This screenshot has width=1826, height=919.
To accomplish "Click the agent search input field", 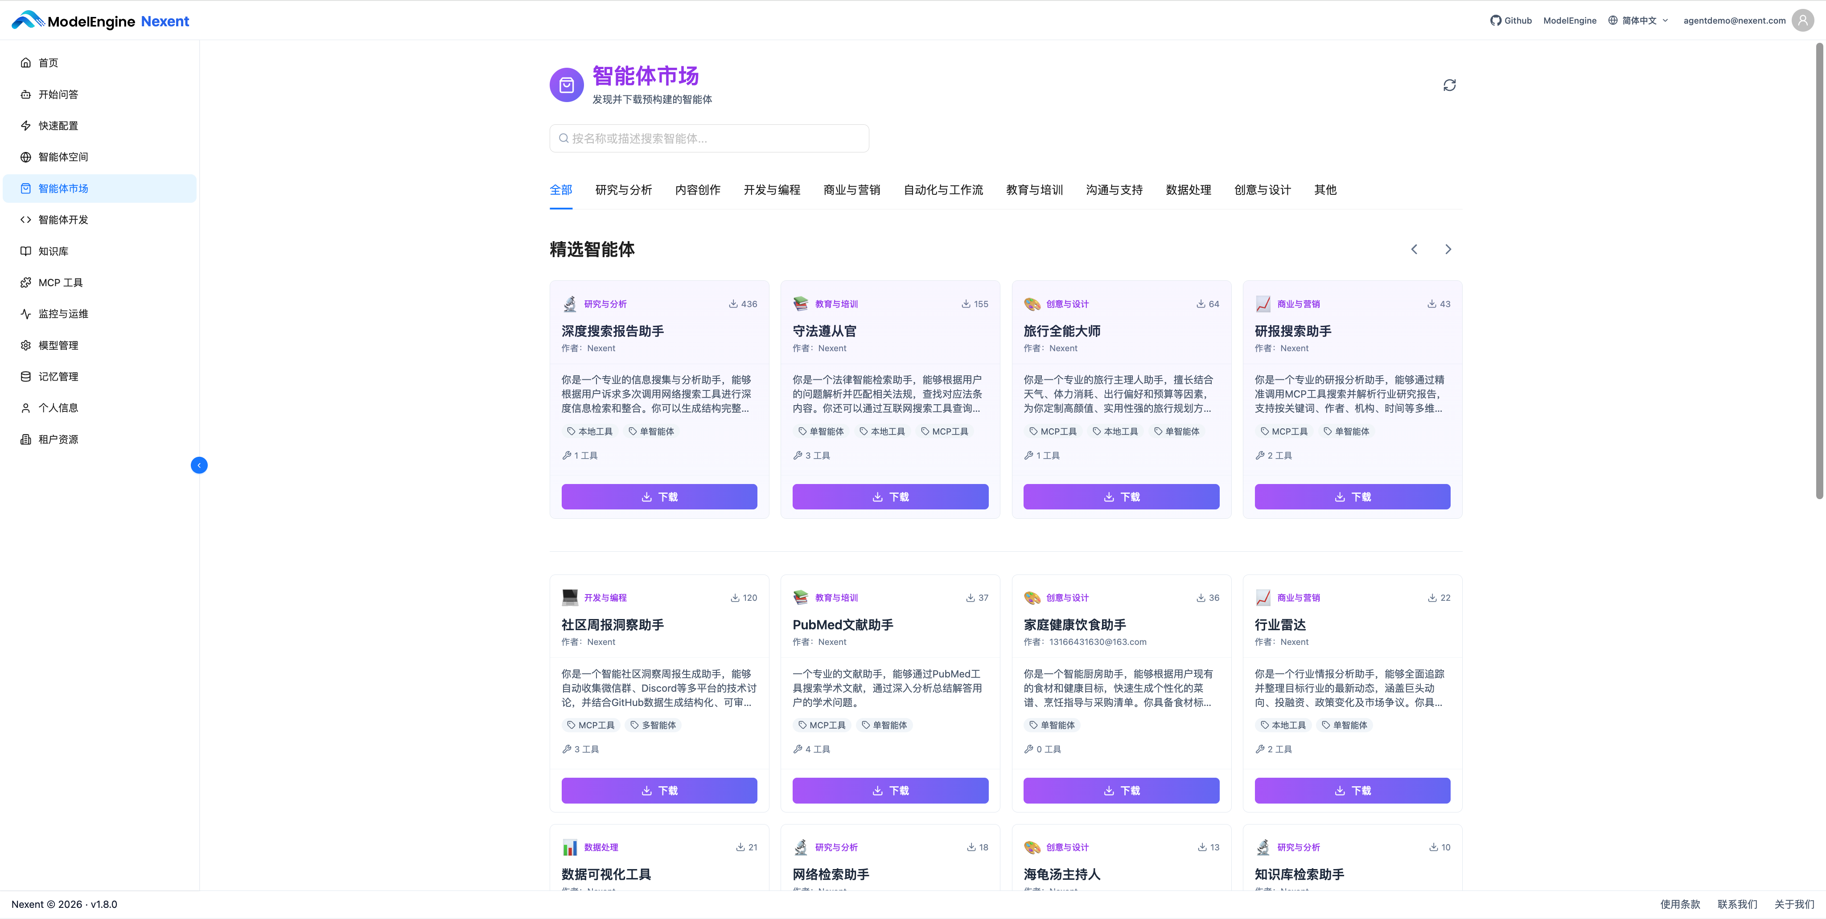I will 709,138.
